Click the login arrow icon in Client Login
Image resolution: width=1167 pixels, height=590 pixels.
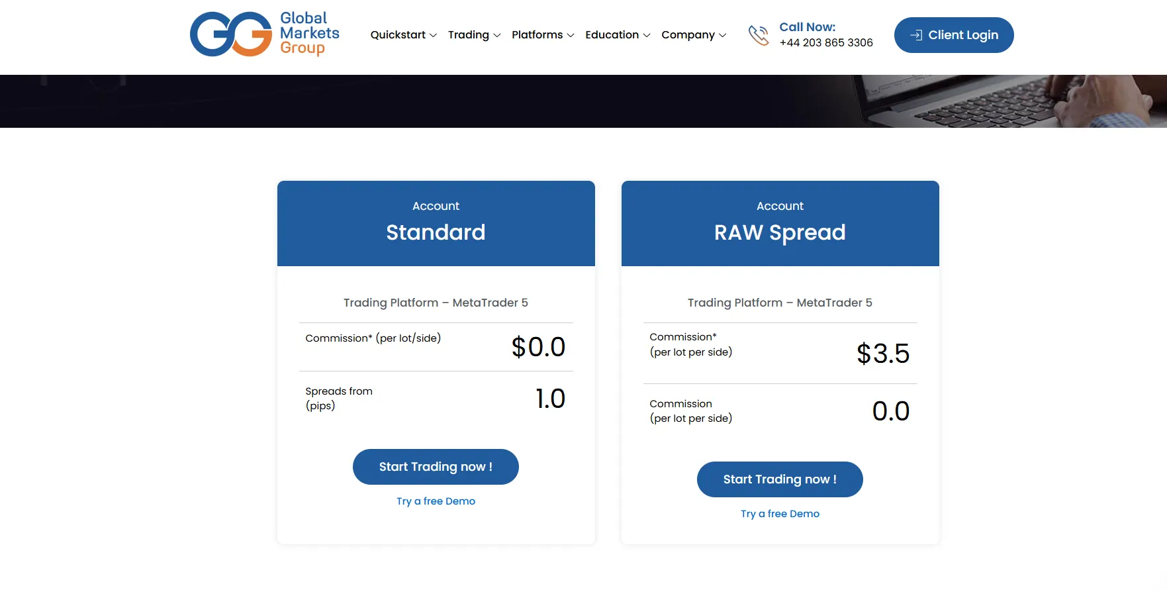tap(916, 35)
